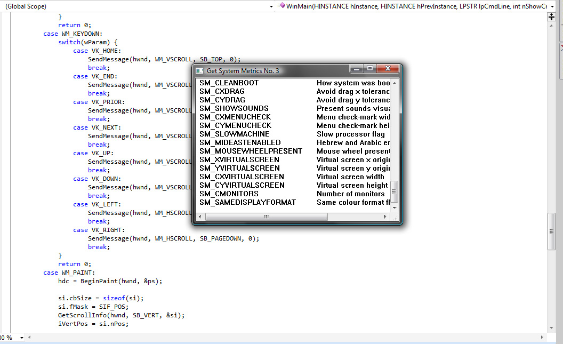Click the 'case VK_NEXT:' code line

(x=97, y=127)
